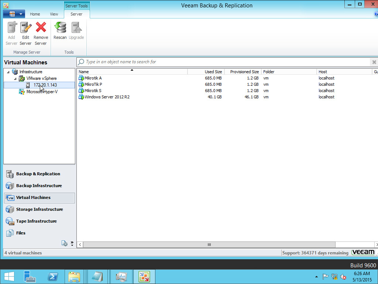This screenshot has width=378, height=284.
Task: Click the 46.1 GB provisioned size cell
Action: 251,97
